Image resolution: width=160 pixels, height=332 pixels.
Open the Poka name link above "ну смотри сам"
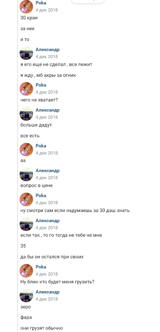[41, 195]
